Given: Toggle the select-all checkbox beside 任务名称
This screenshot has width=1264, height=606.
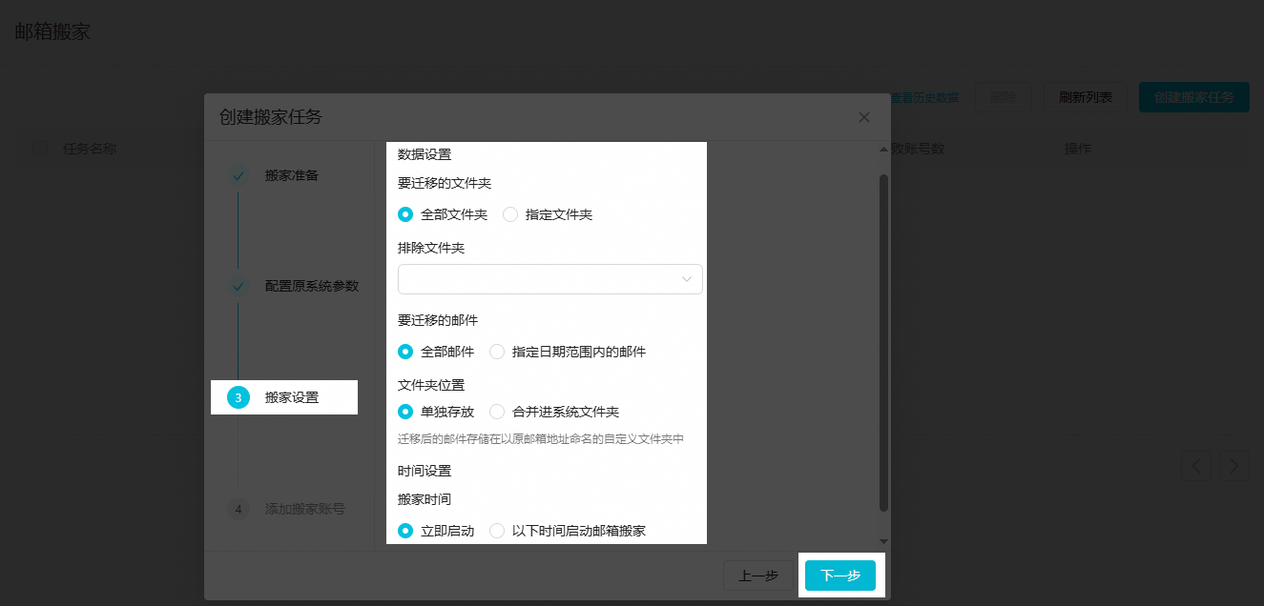Looking at the screenshot, I should click(x=40, y=149).
